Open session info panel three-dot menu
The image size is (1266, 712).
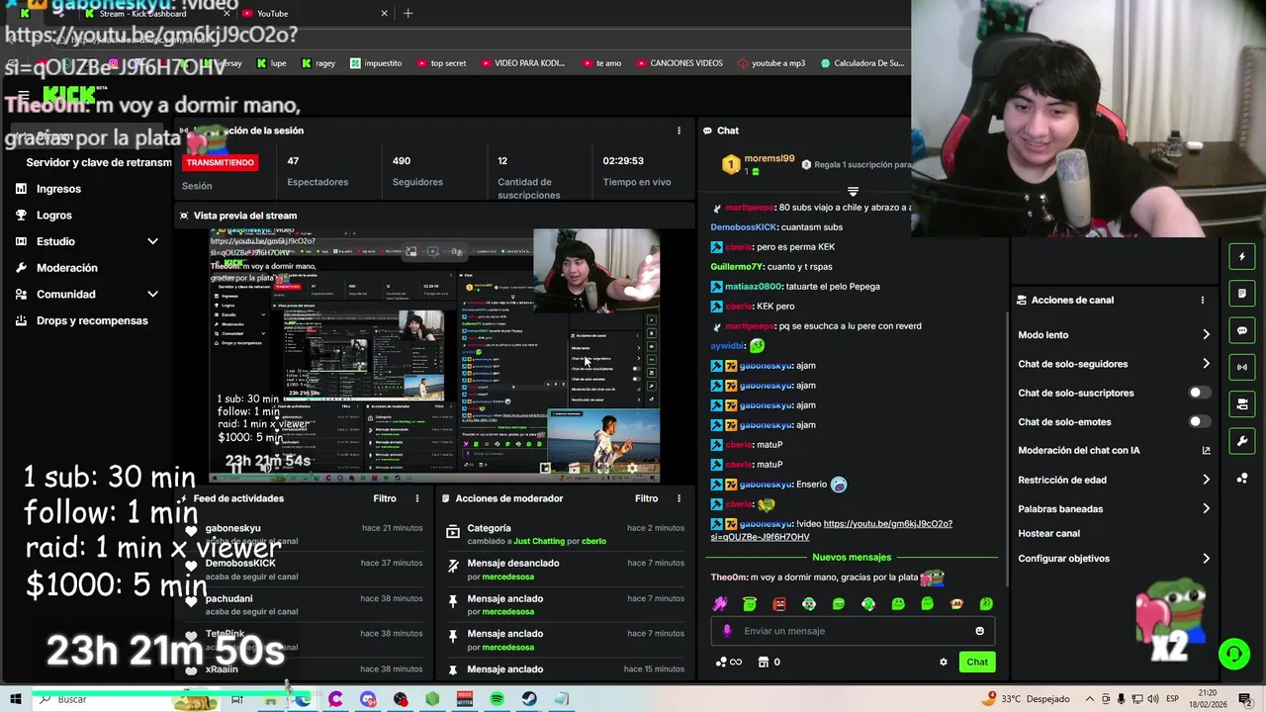[x=678, y=131]
